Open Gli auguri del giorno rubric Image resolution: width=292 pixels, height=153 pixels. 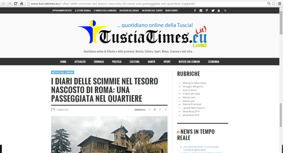[193, 86]
